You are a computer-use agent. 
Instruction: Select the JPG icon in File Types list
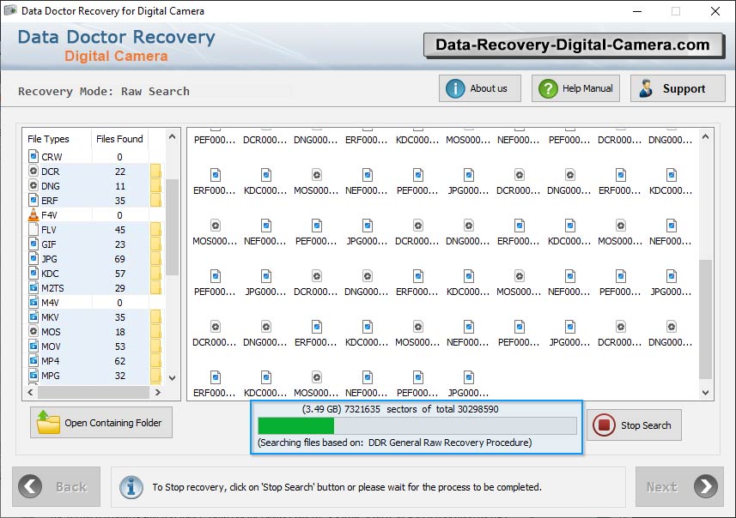pos(33,258)
